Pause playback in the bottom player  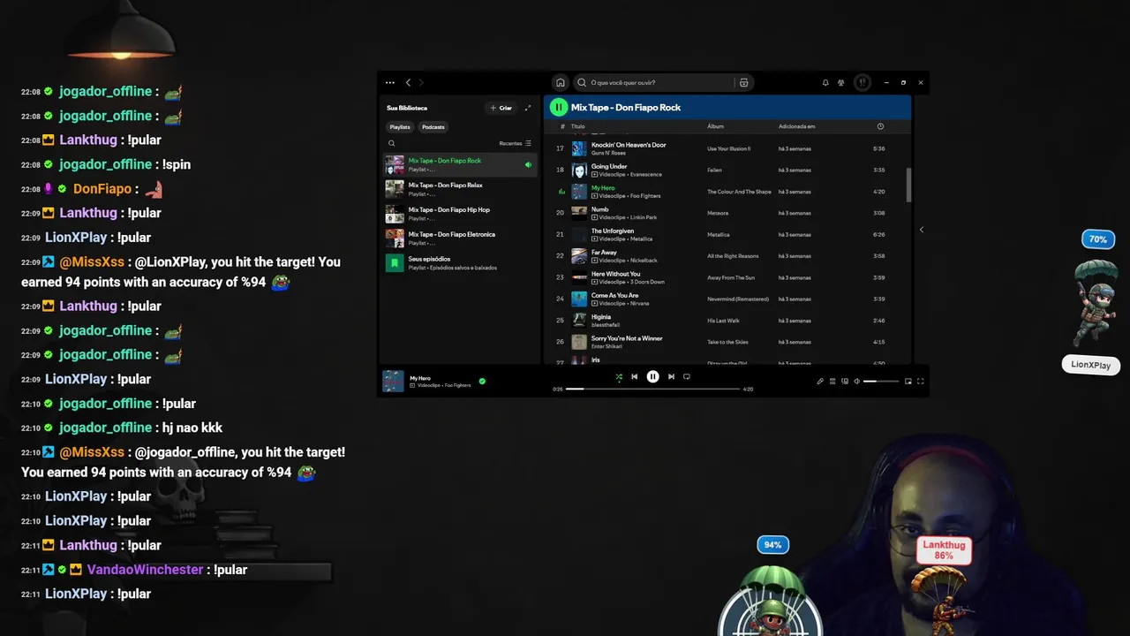pos(652,376)
